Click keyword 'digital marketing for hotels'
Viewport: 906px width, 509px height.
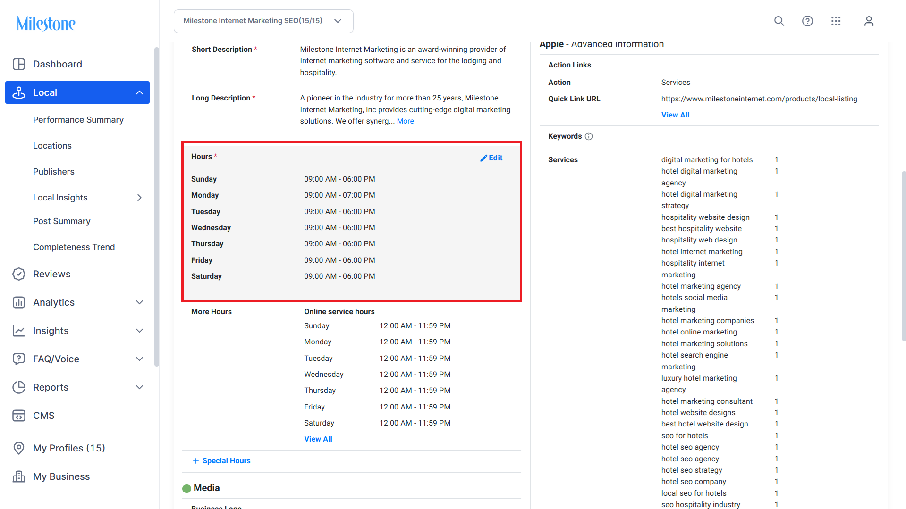pos(707,160)
